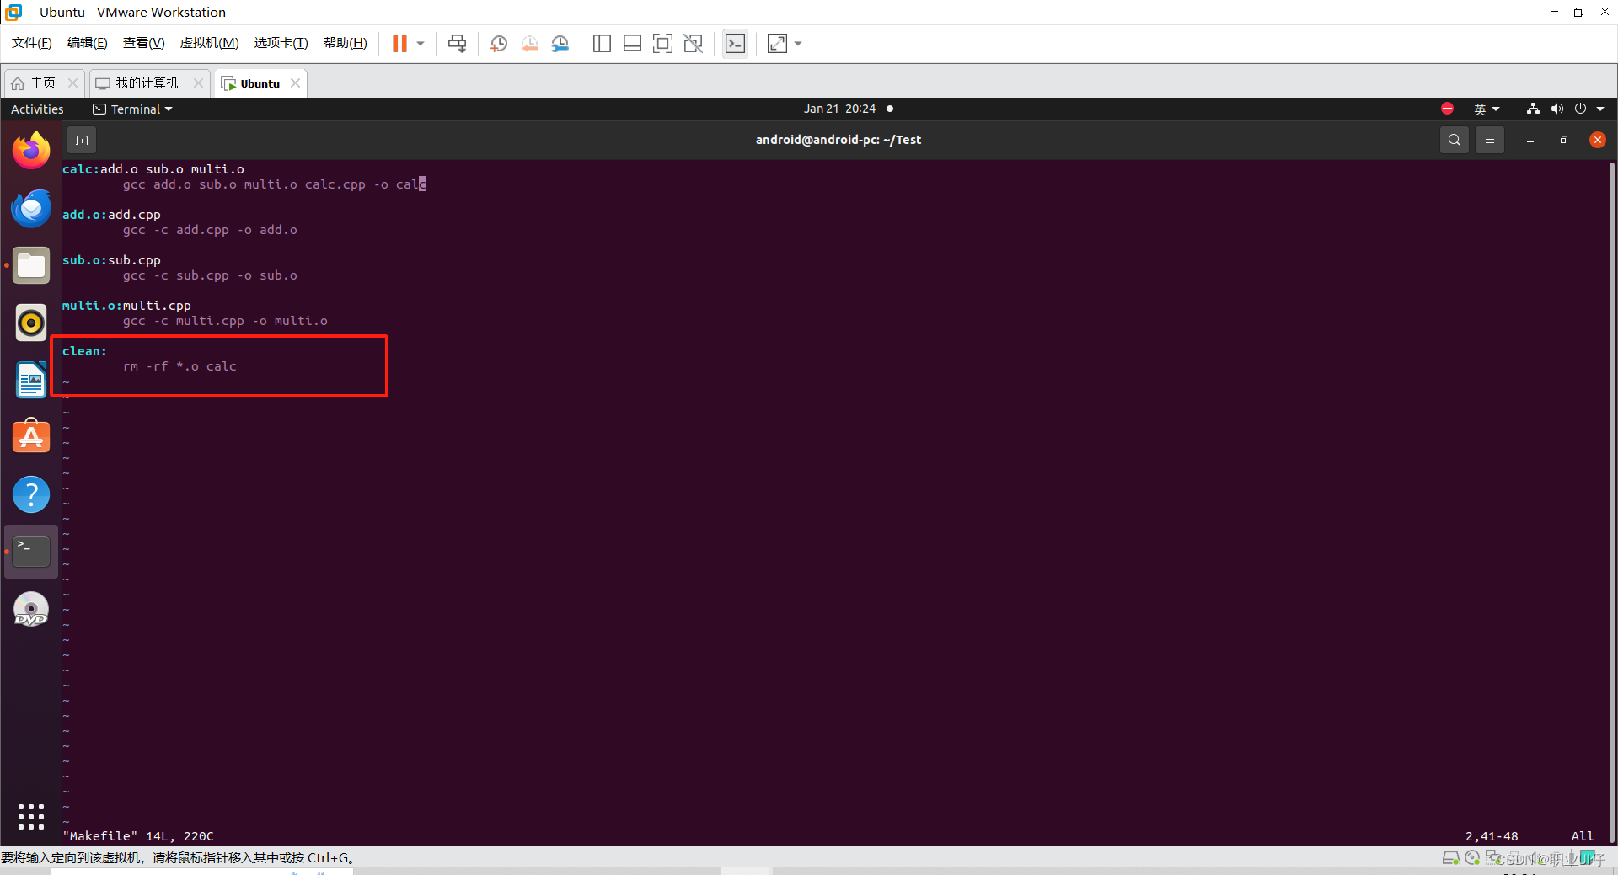
Task: Click the 'gcc -c multi.cpp -o multi.o' line
Action: (225, 321)
